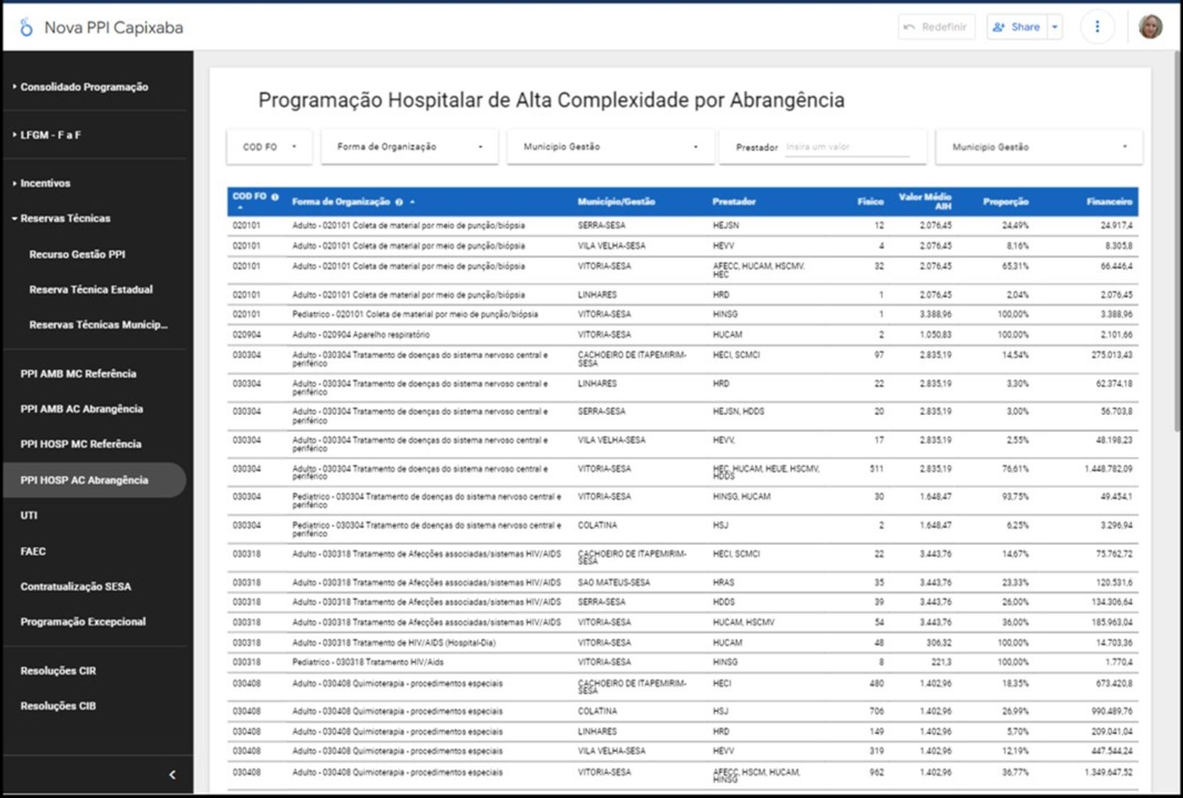1183x798 pixels.
Task: Expand the Incentivos sidebar section
Action: point(45,183)
